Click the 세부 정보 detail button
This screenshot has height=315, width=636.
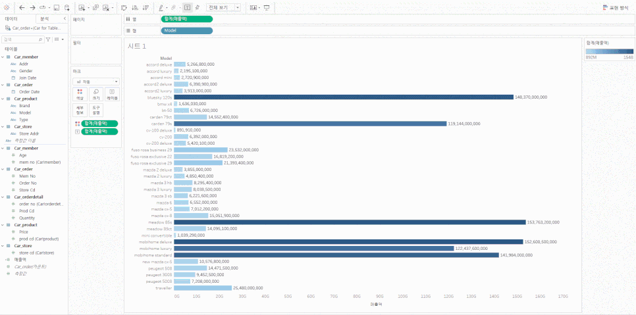[80, 110]
